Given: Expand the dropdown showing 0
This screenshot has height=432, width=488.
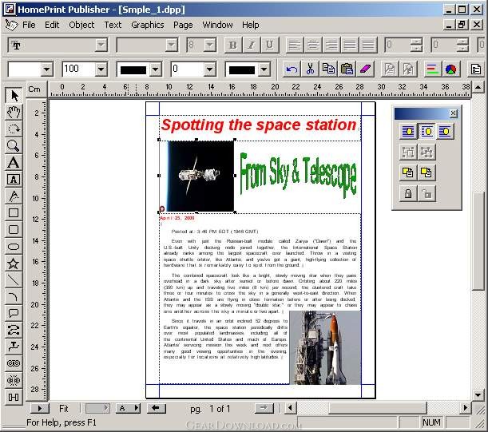Looking at the screenshot, I should pyautogui.click(x=210, y=69).
